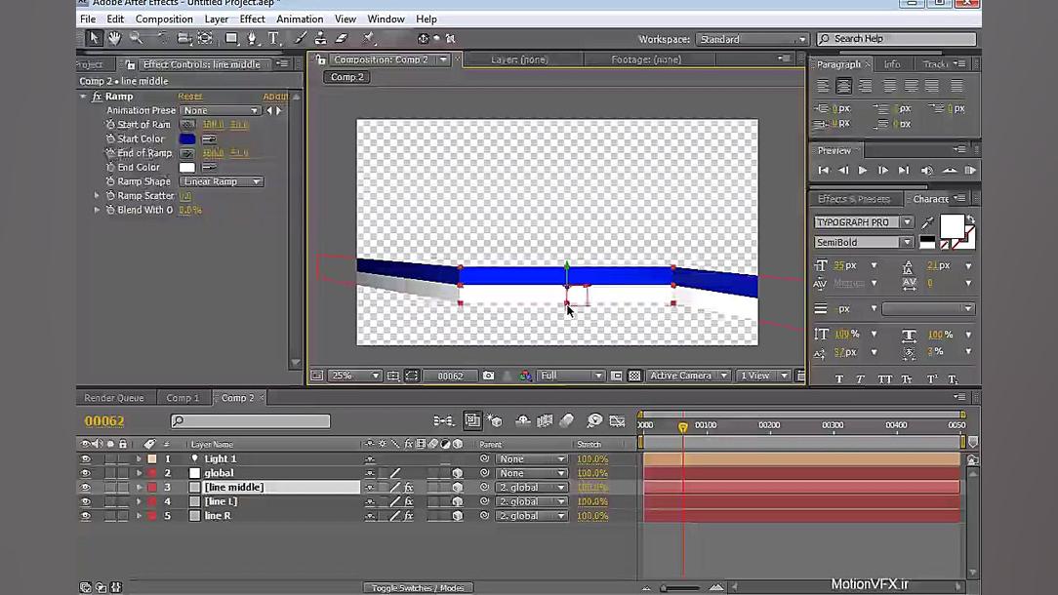Choose the Horizontal Type tool

(273, 38)
